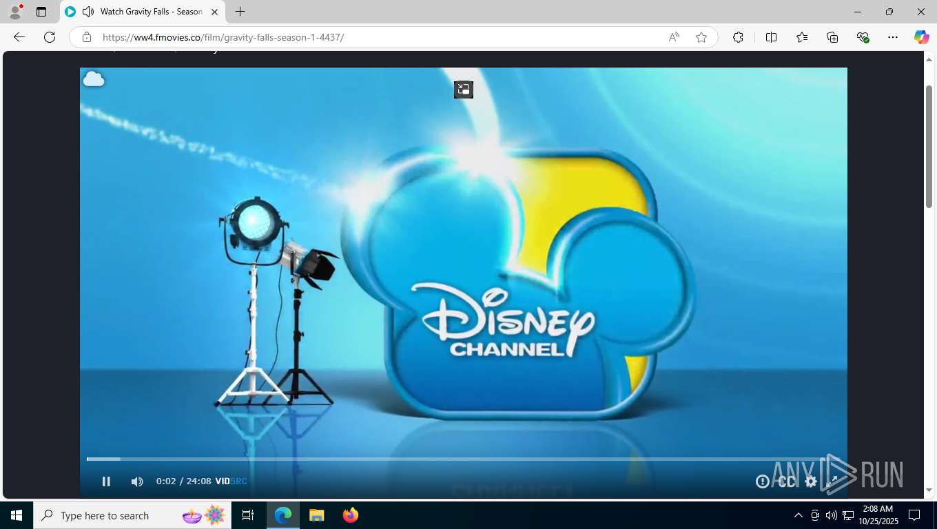937x529 pixels.
Task: Open Split screen view
Action: [x=771, y=37]
